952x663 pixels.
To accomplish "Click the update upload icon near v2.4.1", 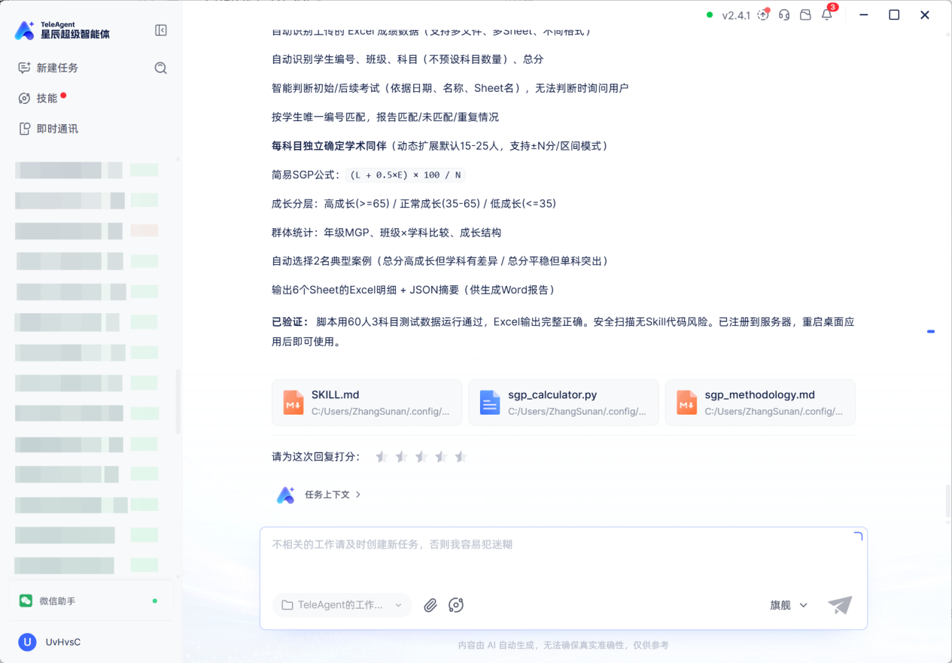I will [763, 15].
